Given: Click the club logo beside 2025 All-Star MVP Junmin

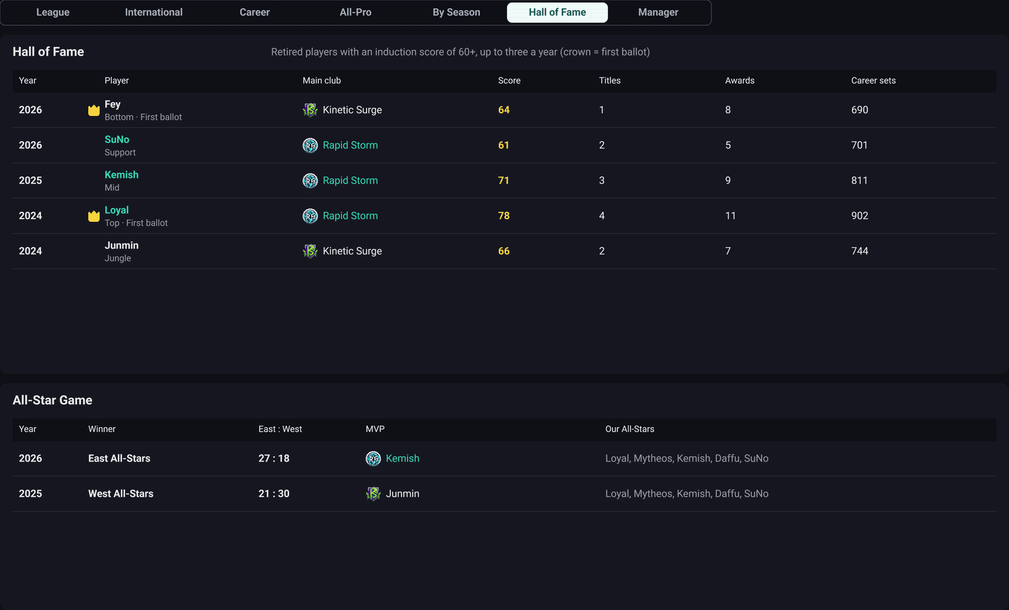Looking at the screenshot, I should [373, 494].
